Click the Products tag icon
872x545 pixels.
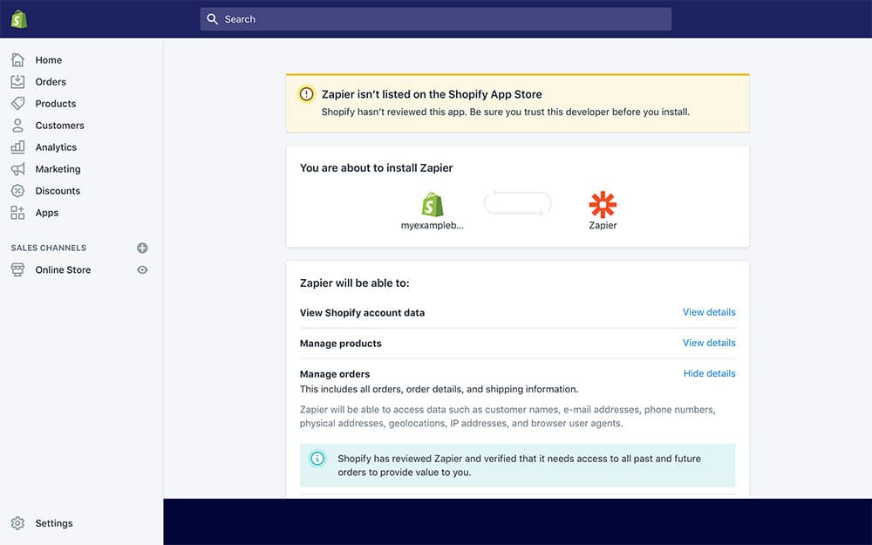pyautogui.click(x=17, y=104)
